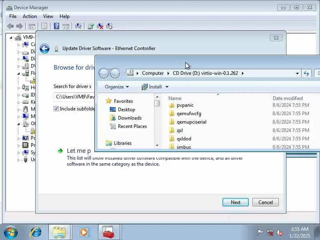The image size is (320, 240).
Task: Select the smbus folder
Action: (x=184, y=147)
